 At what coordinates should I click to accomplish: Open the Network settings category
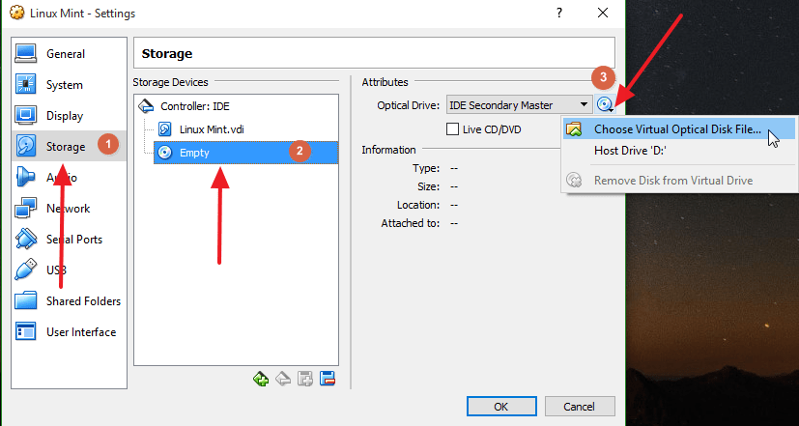(x=69, y=209)
